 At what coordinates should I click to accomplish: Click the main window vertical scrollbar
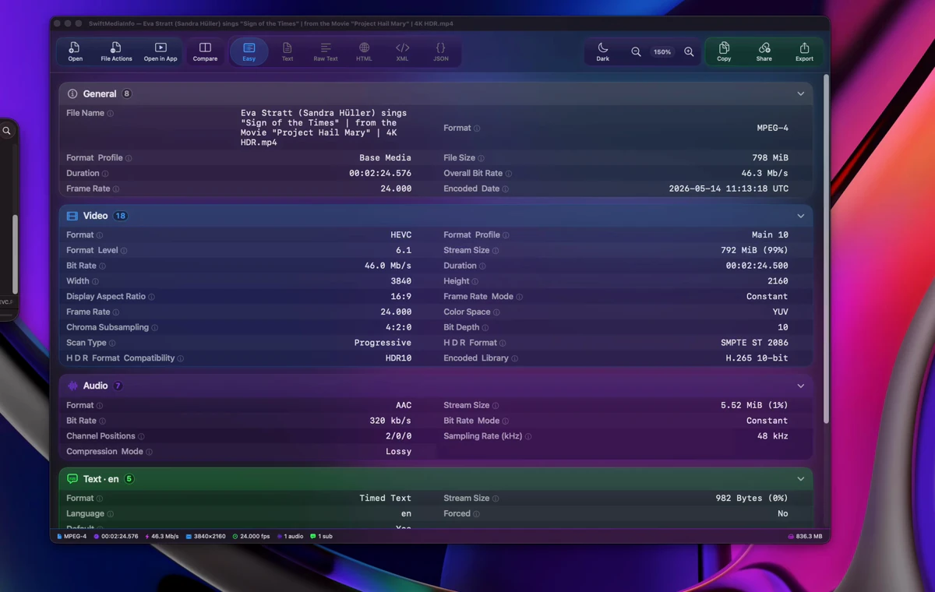click(x=826, y=249)
